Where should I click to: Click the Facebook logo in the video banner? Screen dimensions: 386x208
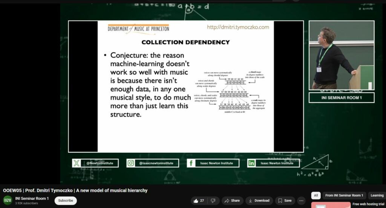191,163
